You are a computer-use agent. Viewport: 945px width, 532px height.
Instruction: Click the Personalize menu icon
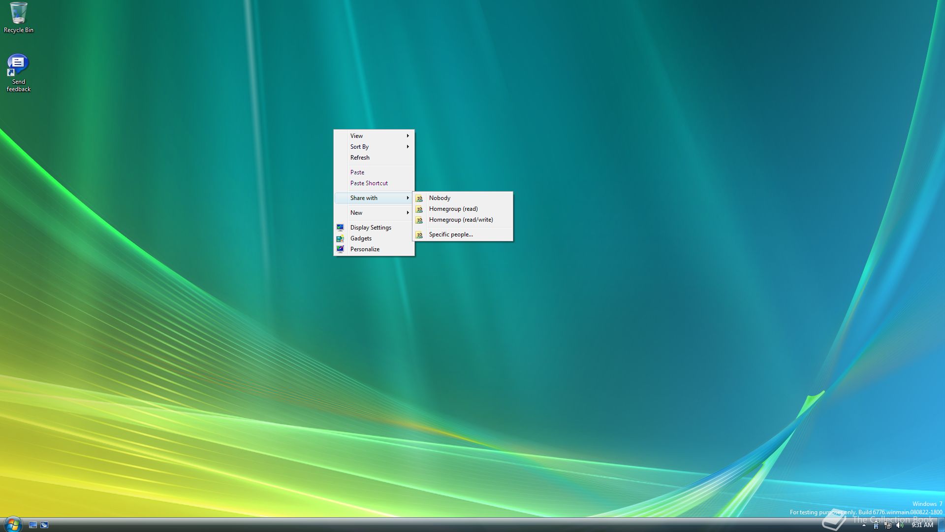point(340,249)
